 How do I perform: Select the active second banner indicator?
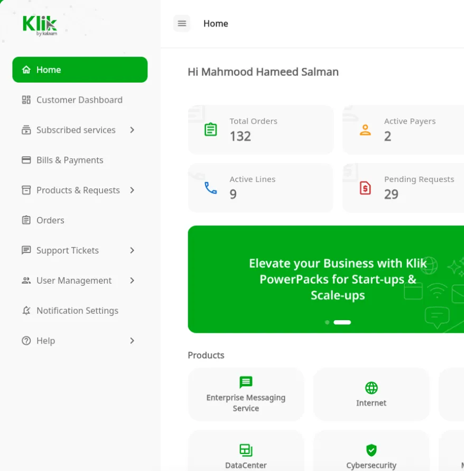coord(342,322)
